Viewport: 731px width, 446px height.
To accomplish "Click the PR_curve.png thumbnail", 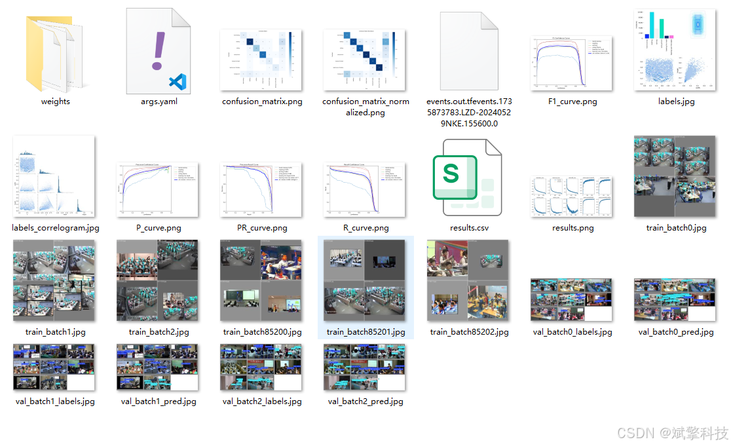I will click(261, 190).
